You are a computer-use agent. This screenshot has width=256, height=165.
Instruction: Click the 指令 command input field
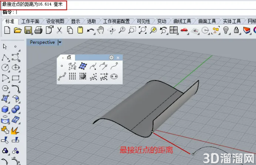[135, 12]
